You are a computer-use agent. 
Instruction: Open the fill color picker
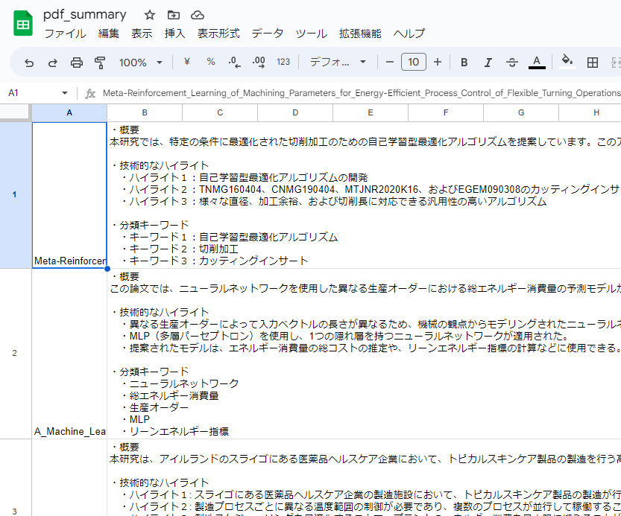point(567,61)
